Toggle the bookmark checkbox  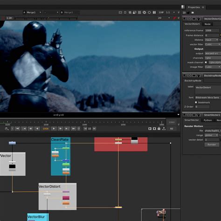[x=196, y=102]
